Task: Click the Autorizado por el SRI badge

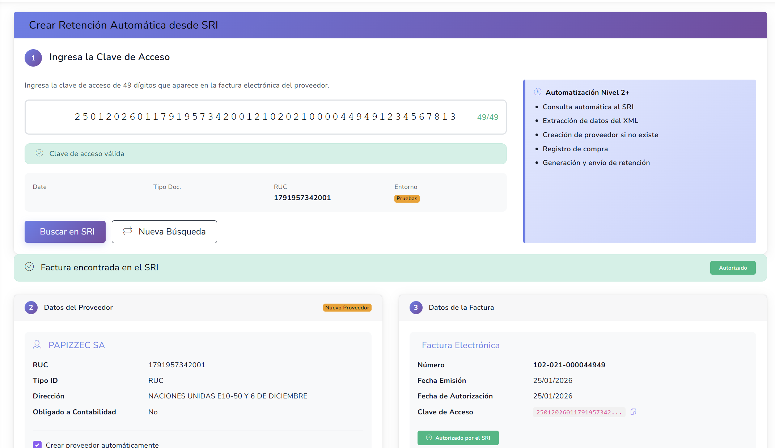Action: click(458, 438)
